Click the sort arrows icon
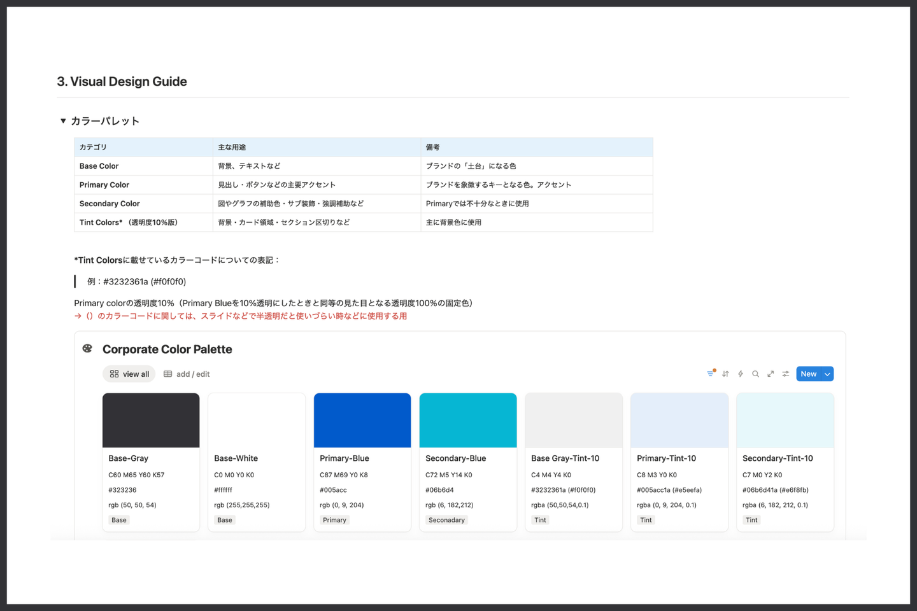 point(725,374)
